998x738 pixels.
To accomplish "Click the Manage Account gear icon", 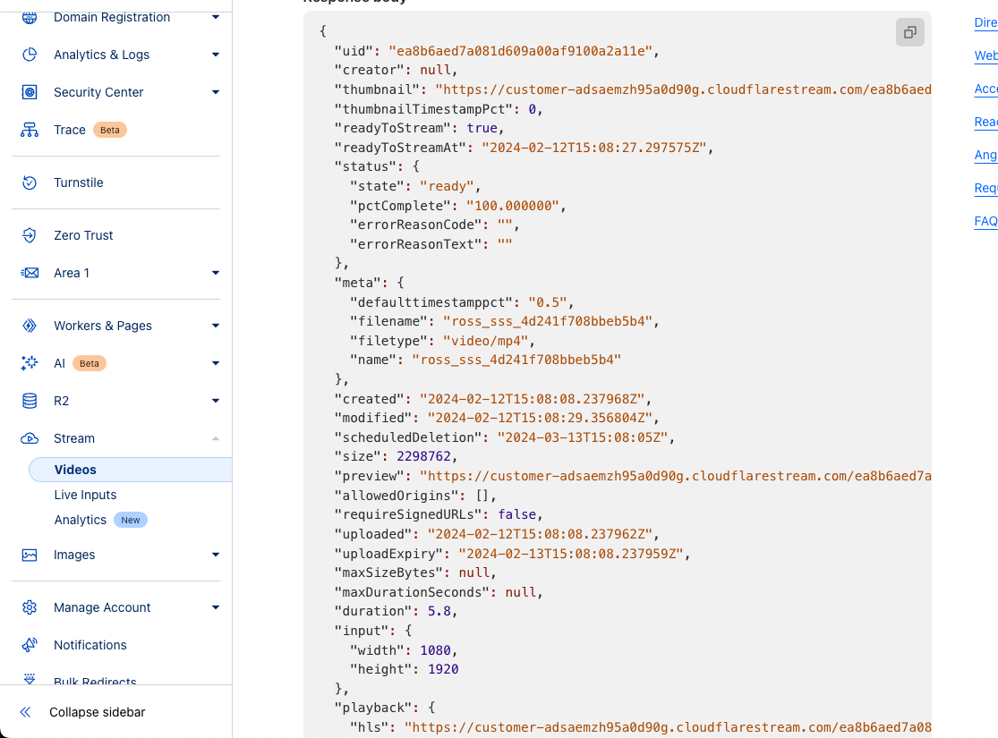I will coord(30,607).
